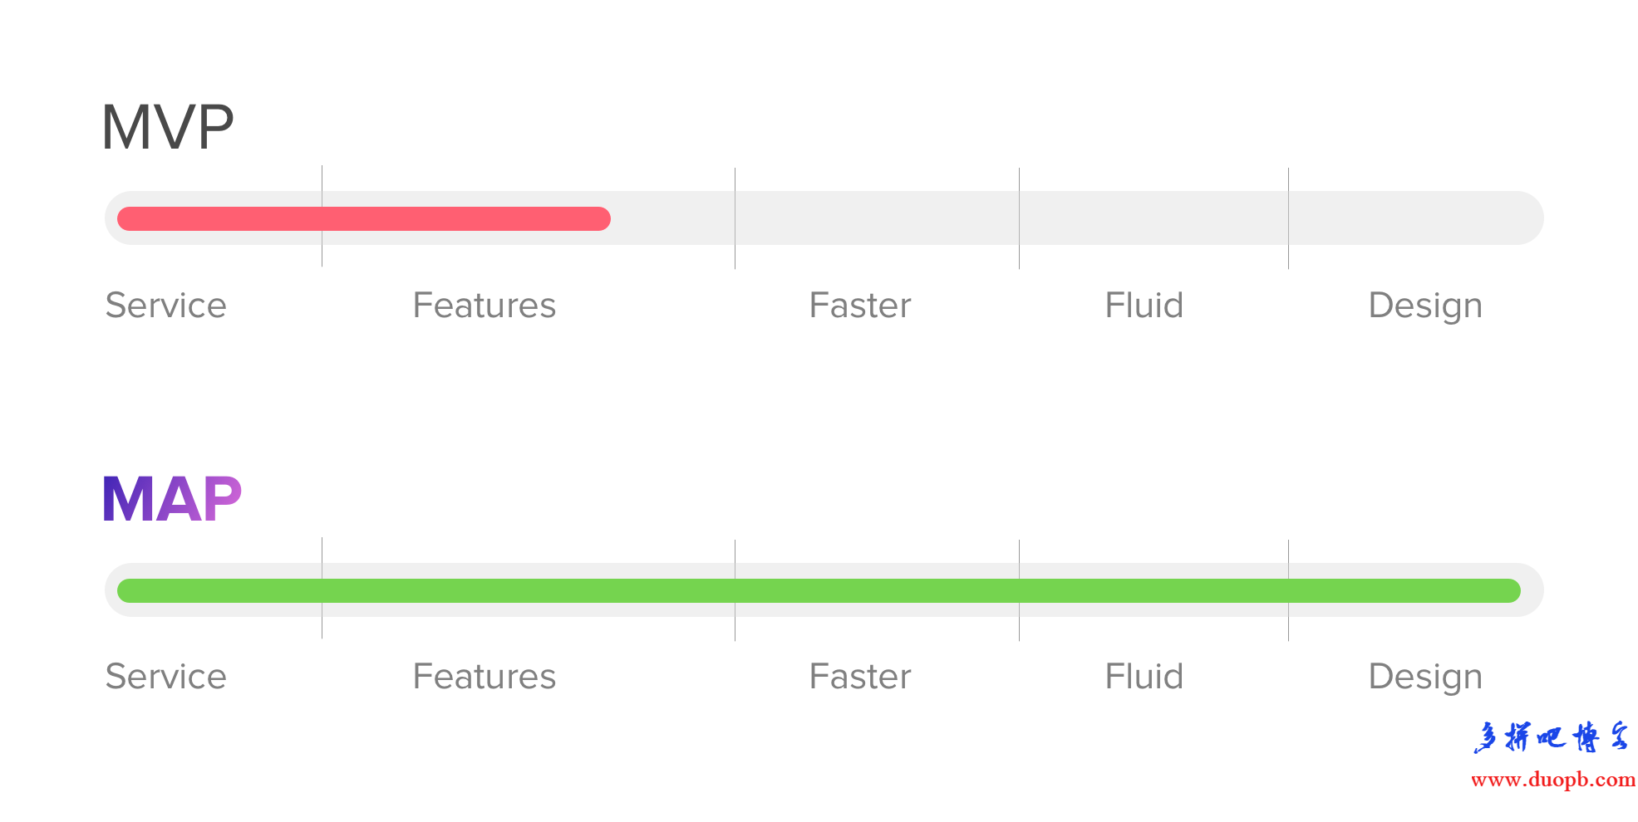Select the Design label under MVP
The width and height of the screenshot is (1638, 822).
[x=1425, y=306]
